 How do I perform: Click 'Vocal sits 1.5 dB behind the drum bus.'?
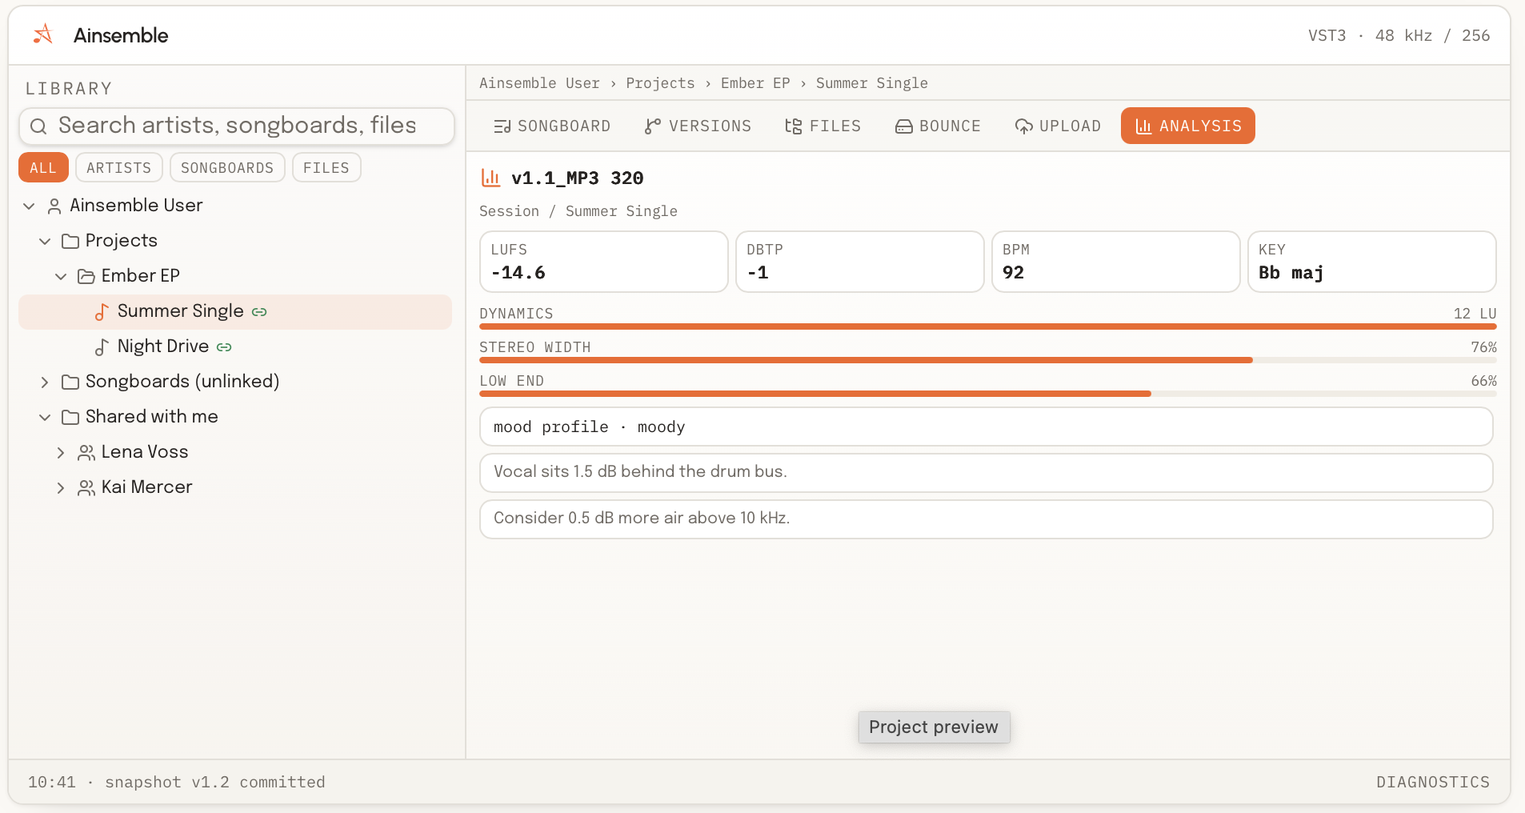pyautogui.click(x=987, y=473)
